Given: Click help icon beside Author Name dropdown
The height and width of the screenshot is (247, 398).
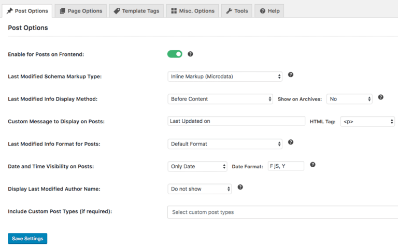Looking at the screenshot, I should (x=240, y=187).
